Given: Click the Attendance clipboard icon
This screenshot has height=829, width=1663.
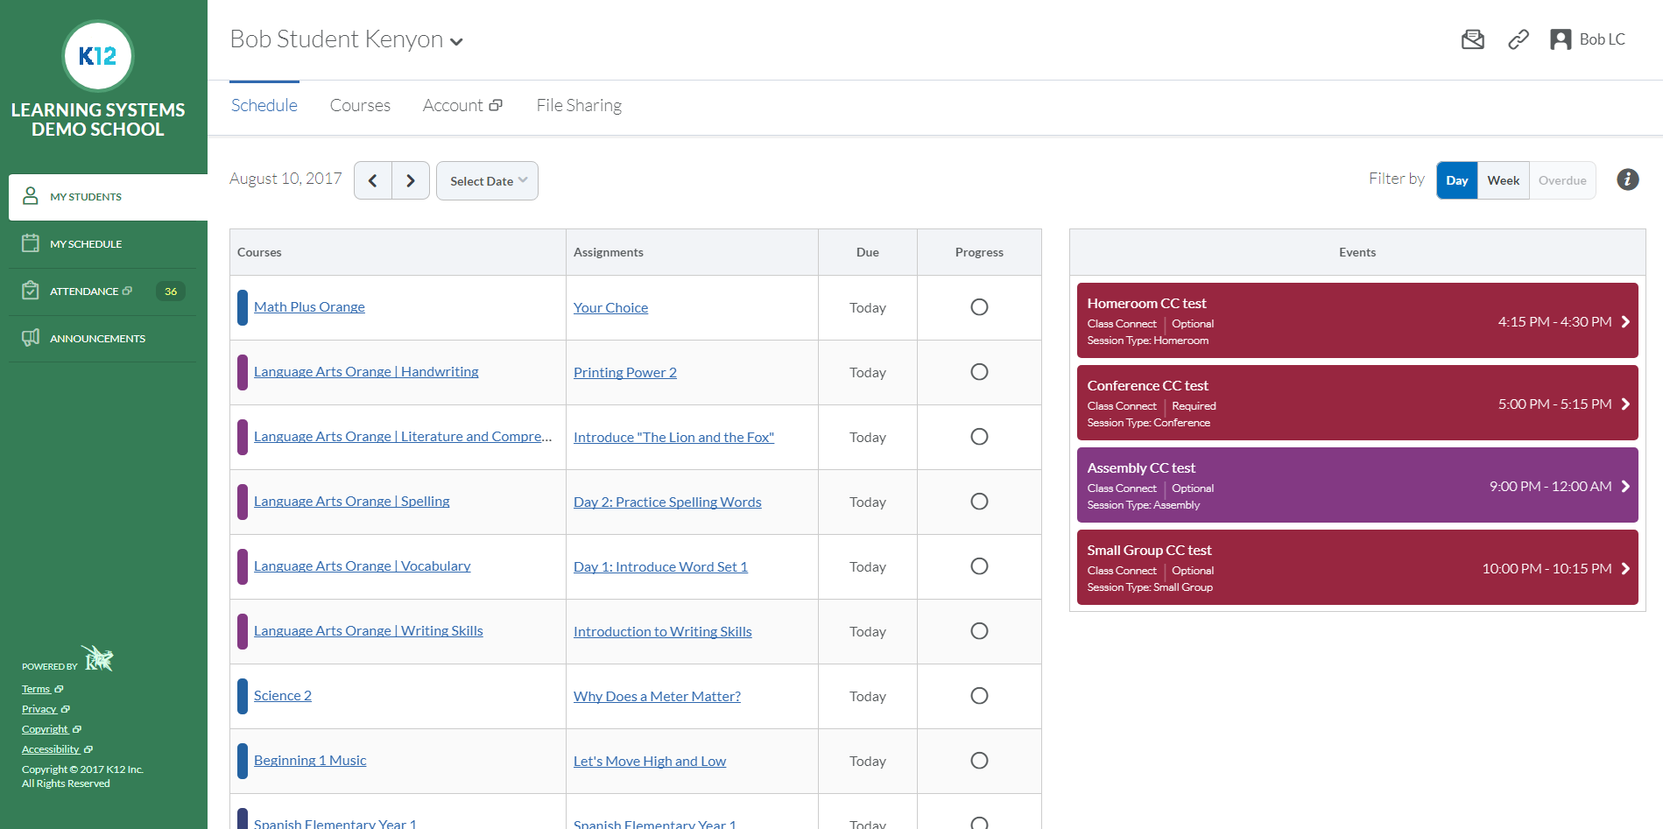Looking at the screenshot, I should pyautogui.click(x=31, y=291).
